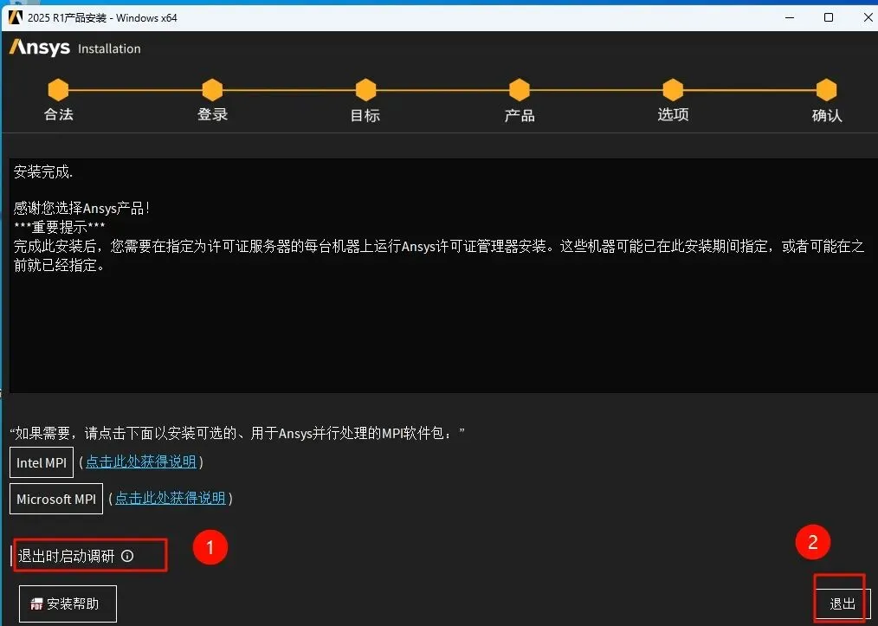Screen dimensions: 878x626
Task: Click the 确认 step hexagon
Action: coord(827,89)
